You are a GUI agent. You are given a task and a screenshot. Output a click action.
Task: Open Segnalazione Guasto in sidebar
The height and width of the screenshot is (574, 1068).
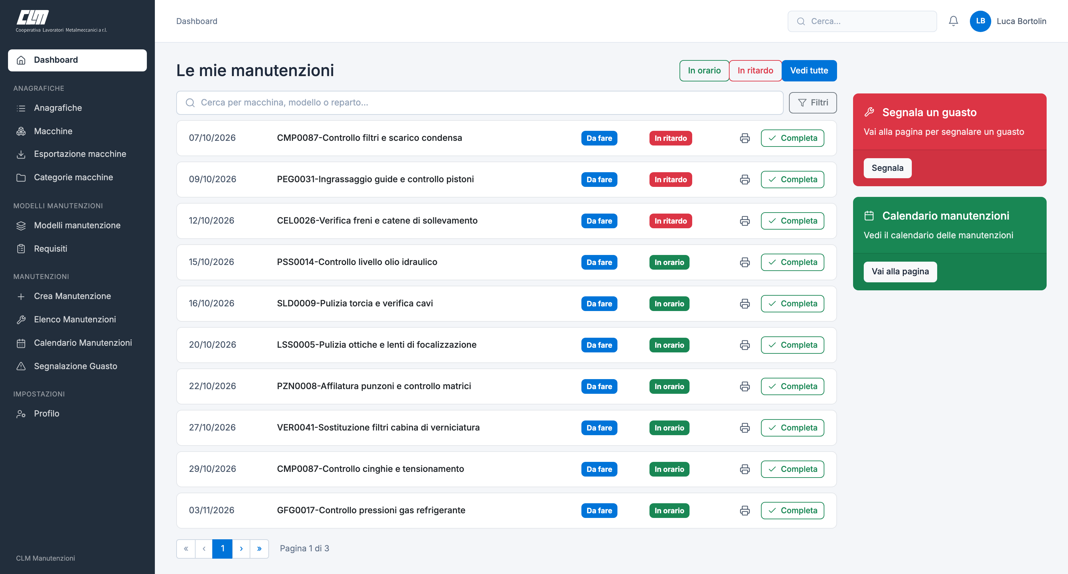77,366
